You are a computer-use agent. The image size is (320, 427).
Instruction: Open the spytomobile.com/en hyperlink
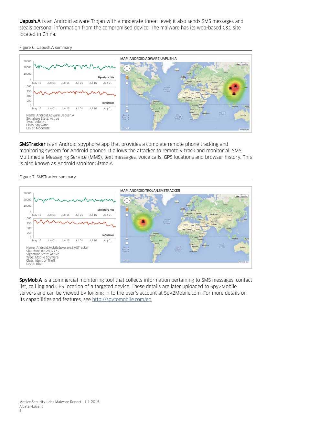[122, 300]
